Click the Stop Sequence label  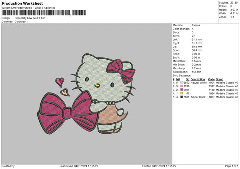coord(181,75)
